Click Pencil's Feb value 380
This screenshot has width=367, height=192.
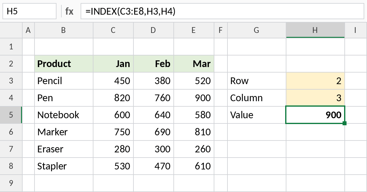[x=154, y=81]
